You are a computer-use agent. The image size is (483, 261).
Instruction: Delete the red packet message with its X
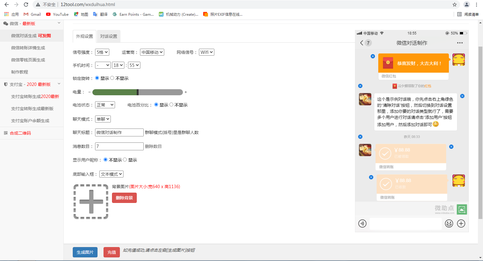click(x=373, y=56)
